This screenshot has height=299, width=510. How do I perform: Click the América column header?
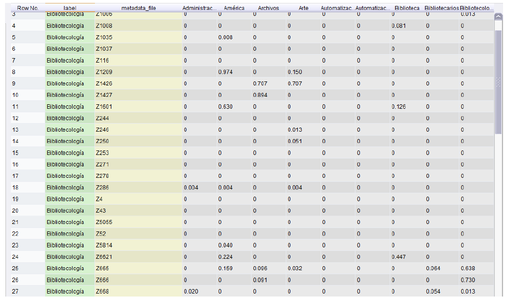[x=234, y=8]
